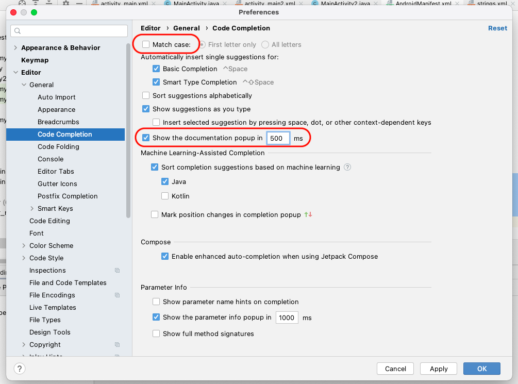This screenshot has height=384, width=518.
Task: Click the project-level icon next to Copyright
Action: click(x=117, y=345)
